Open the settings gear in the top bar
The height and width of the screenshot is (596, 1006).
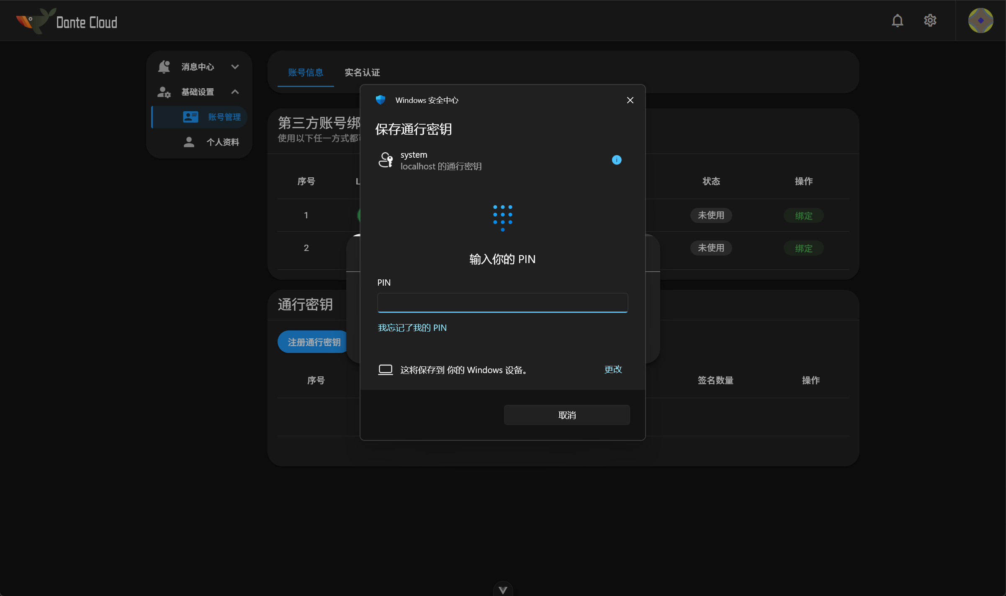click(930, 20)
